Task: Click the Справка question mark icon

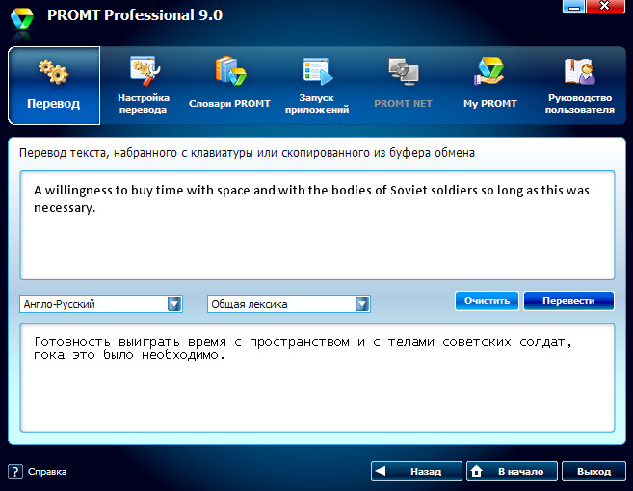Action: (x=15, y=471)
